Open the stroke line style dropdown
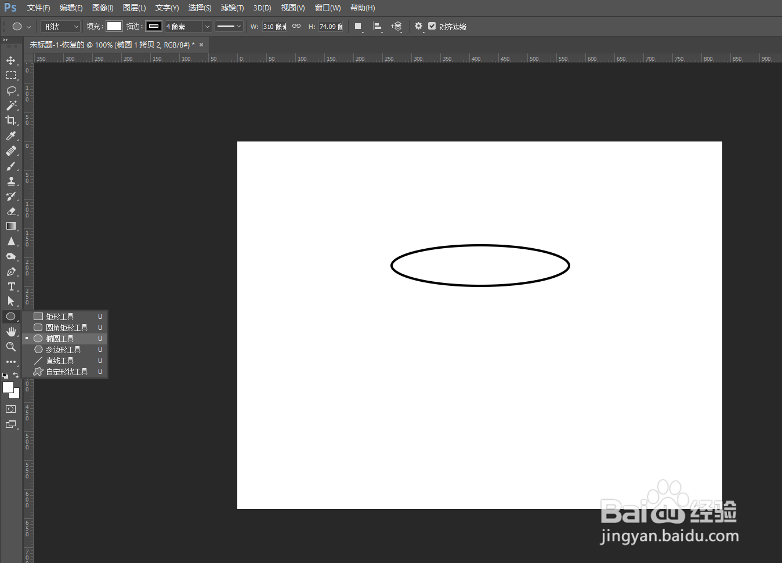The image size is (782, 563). pos(229,26)
